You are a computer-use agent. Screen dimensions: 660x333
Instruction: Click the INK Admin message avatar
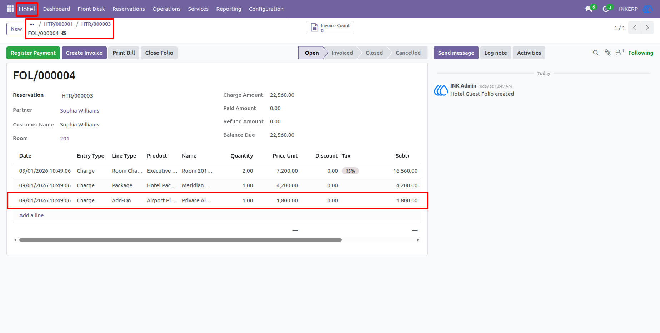(x=441, y=90)
